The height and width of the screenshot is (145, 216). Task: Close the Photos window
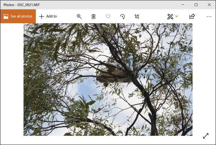209,5
